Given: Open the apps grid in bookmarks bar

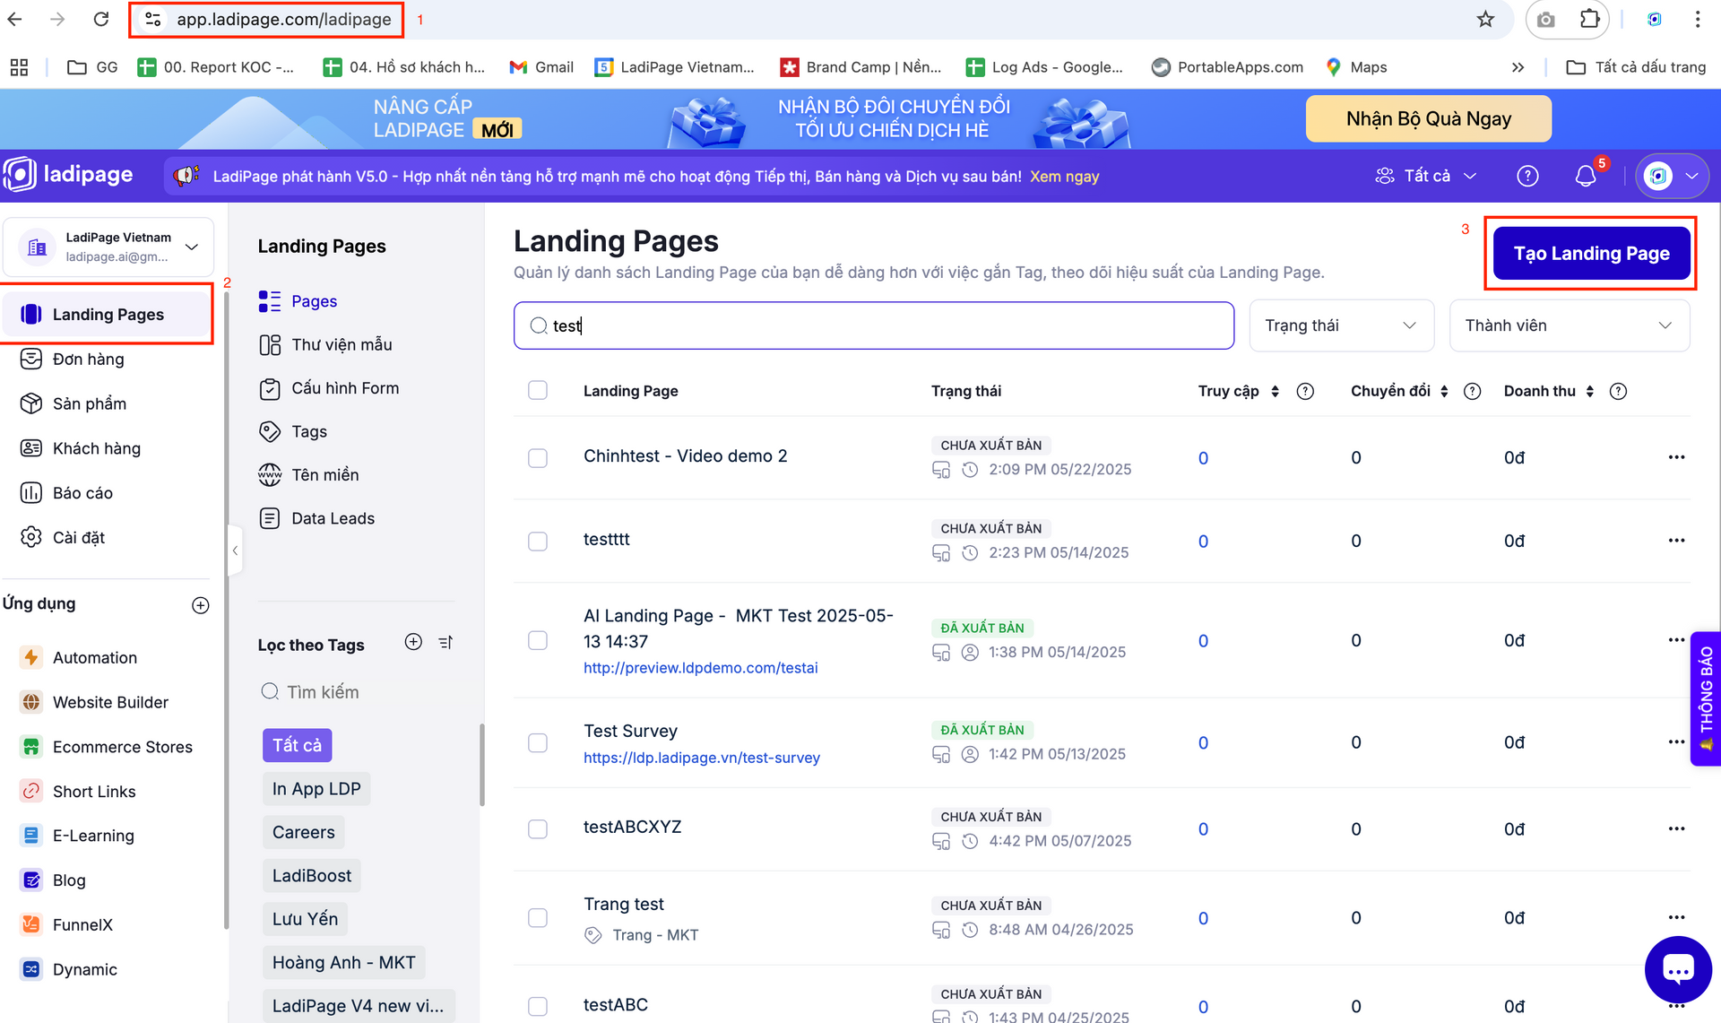Looking at the screenshot, I should pos(19,67).
